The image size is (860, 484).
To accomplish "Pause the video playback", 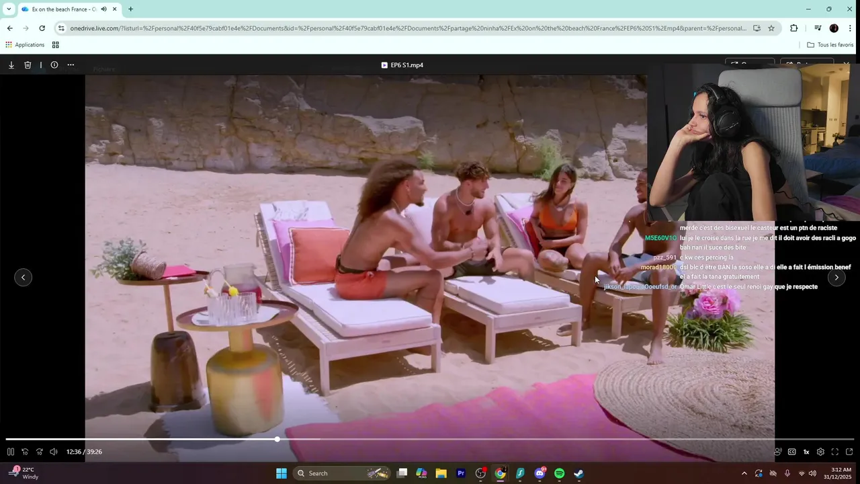I will 11,452.
